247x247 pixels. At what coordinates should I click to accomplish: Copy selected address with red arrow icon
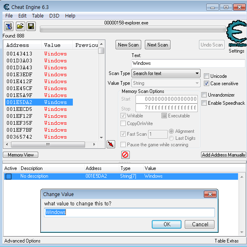point(111,144)
